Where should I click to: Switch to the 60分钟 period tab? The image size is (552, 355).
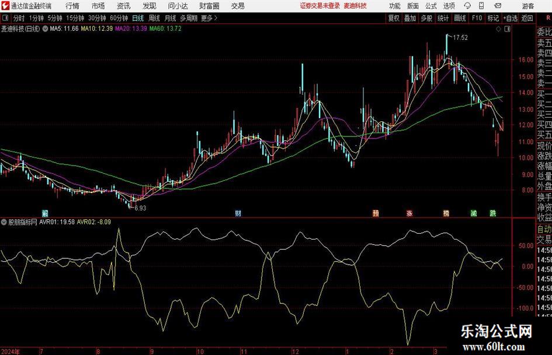(119, 18)
